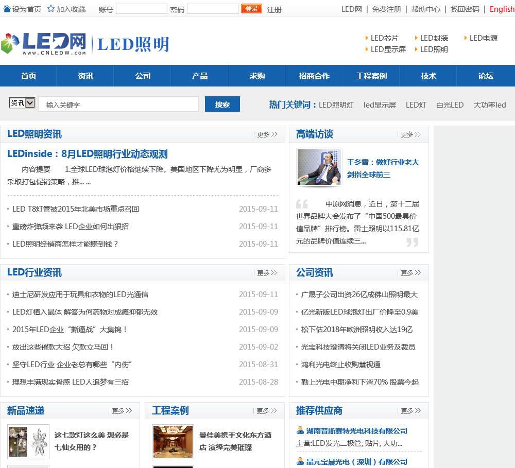Click the home icon beside 设为首页
This screenshot has width=515, height=468.
point(7,9)
